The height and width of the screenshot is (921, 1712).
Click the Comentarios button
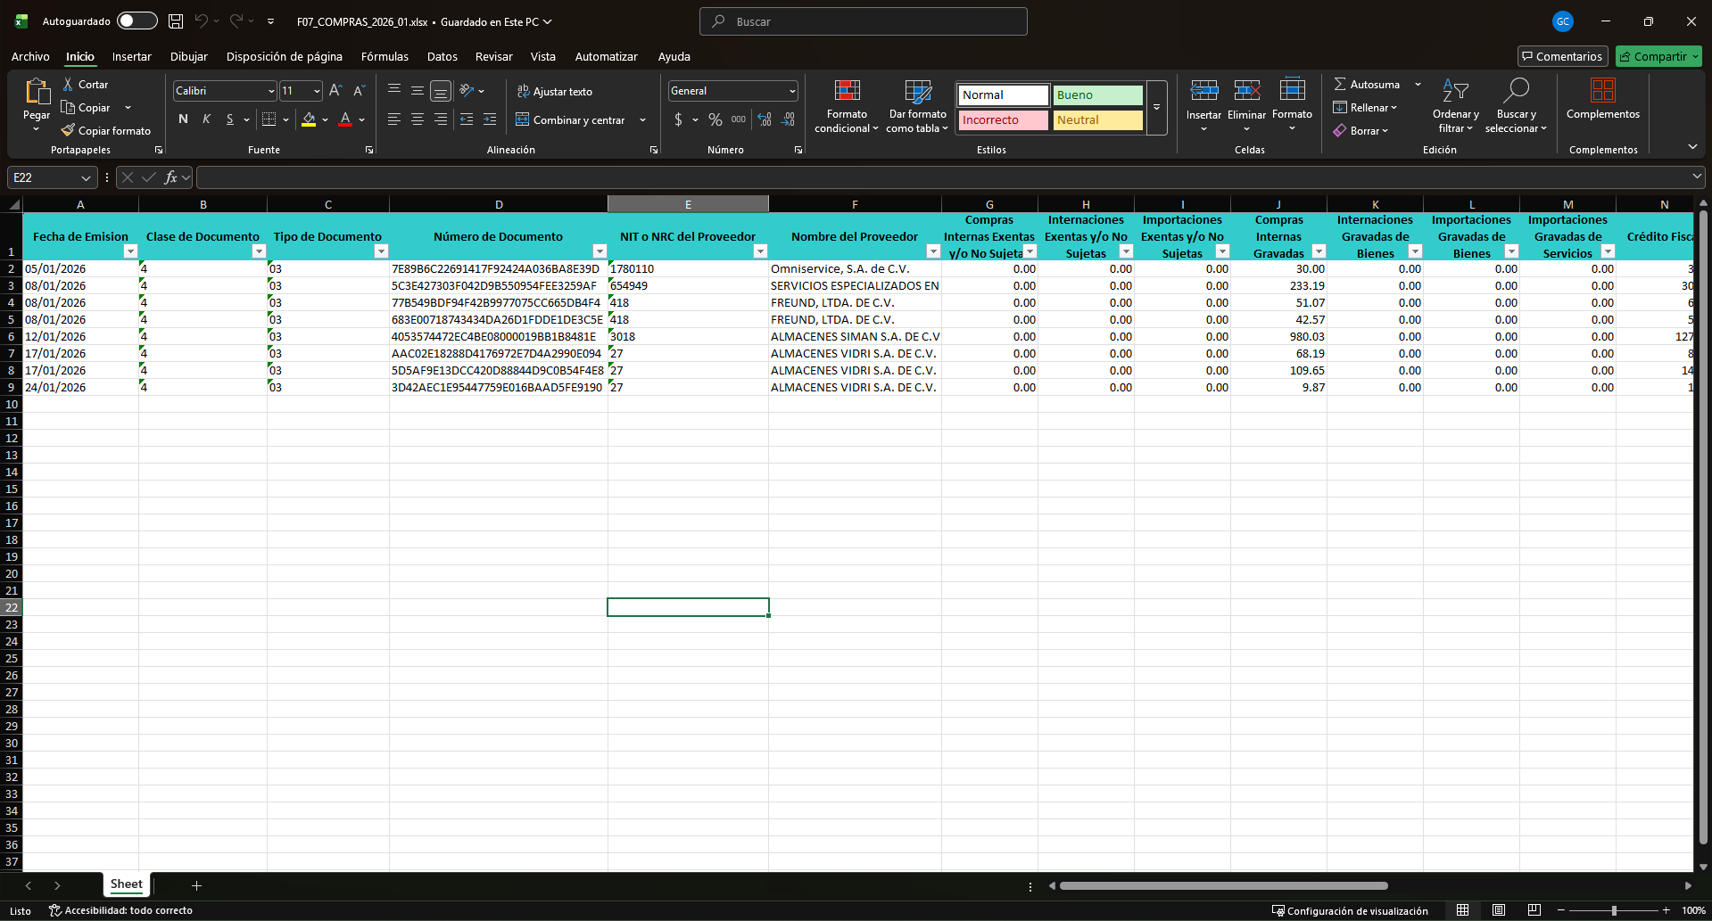coord(1562,56)
